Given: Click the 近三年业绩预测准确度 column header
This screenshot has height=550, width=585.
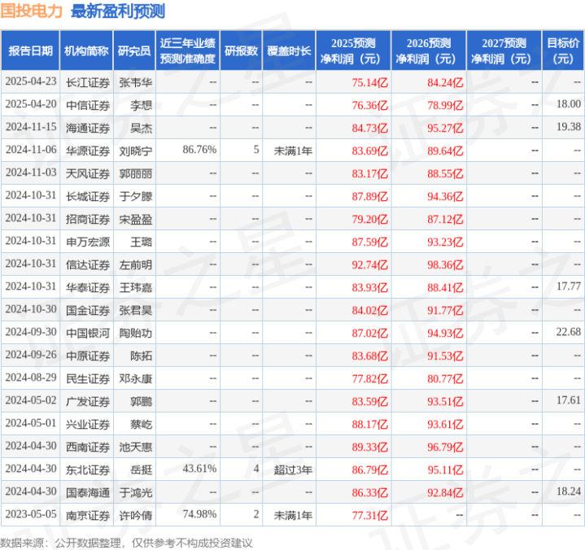Looking at the screenshot, I should [188, 50].
